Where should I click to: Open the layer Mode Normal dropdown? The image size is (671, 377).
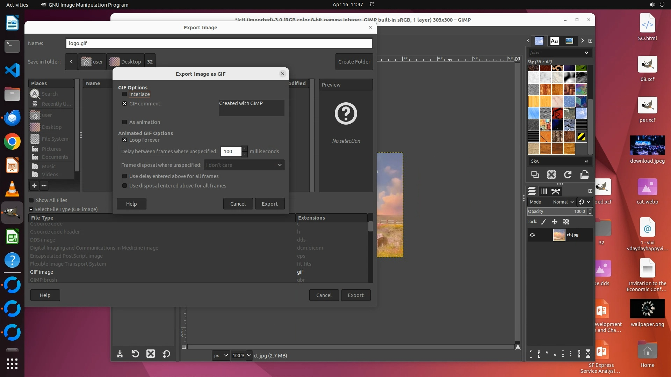pyautogui.click(x=563, y=202)
